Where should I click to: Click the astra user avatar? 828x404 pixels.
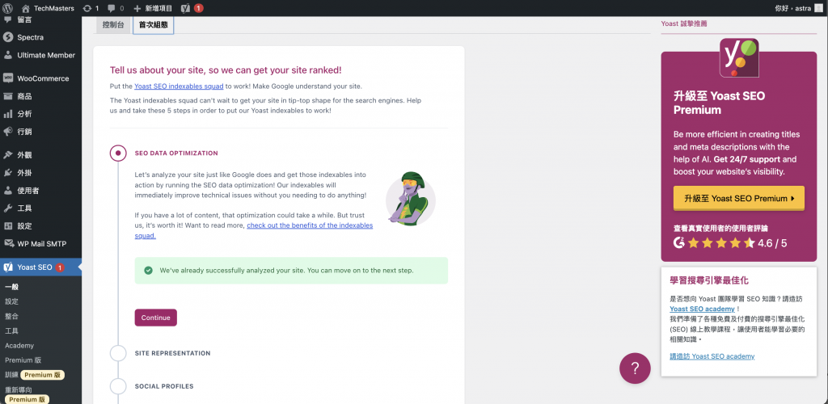pyautogui.click(x=817, y=8)
